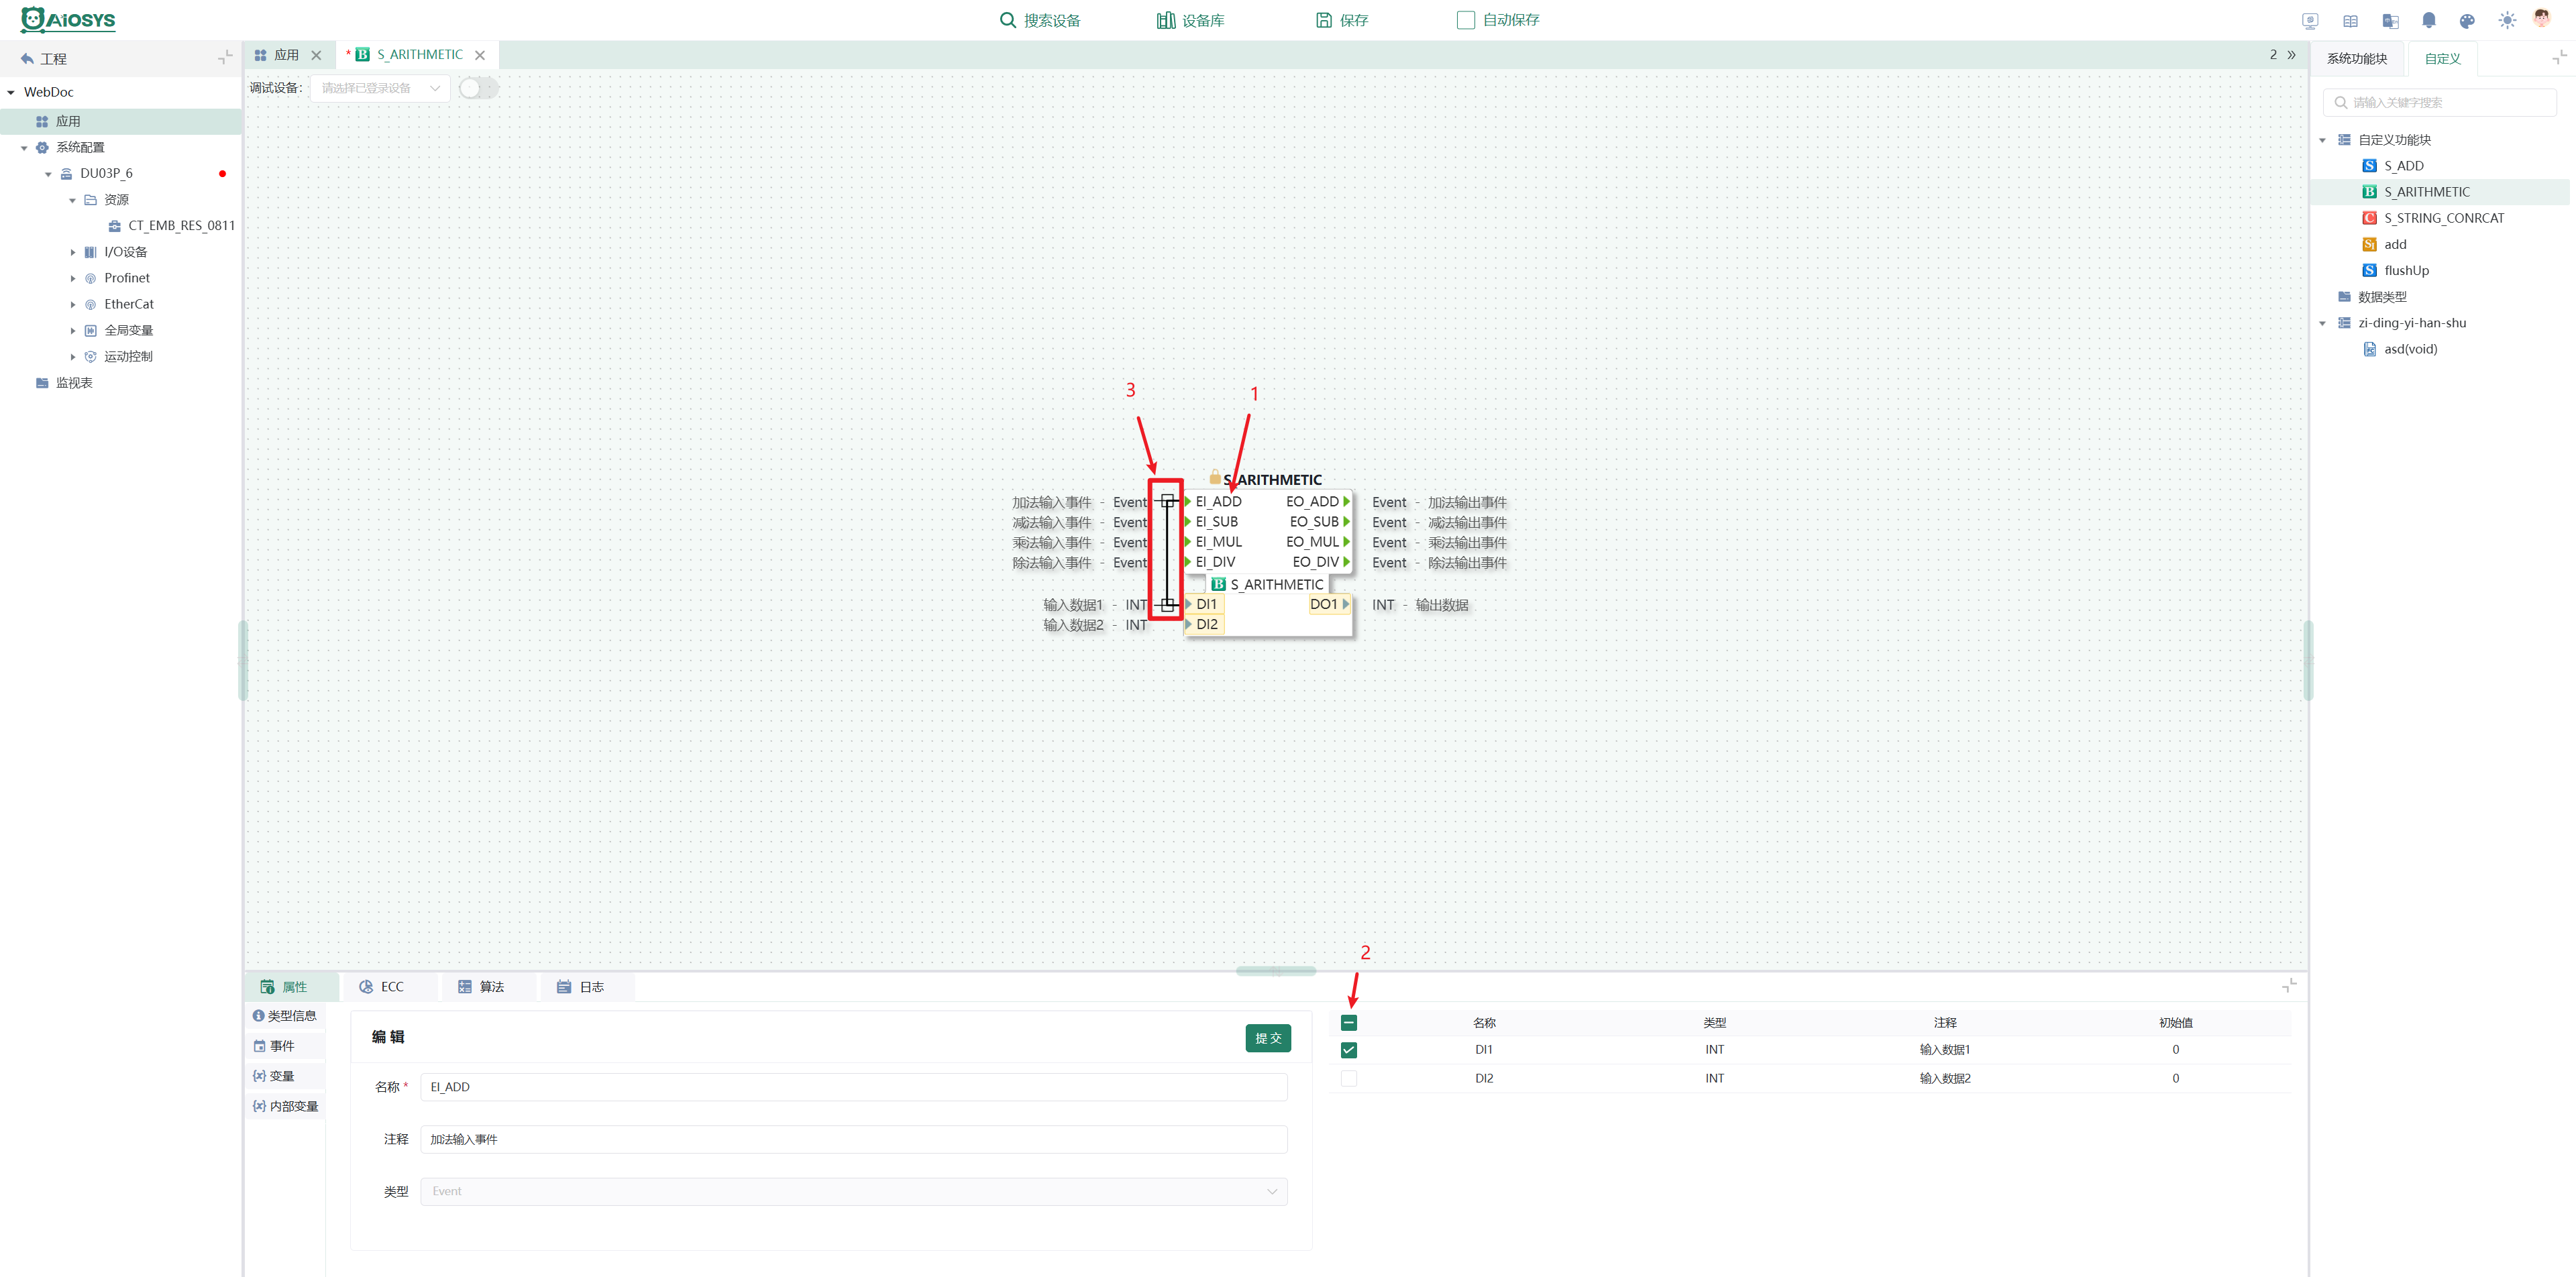The height and width of the screenshot is (1277, 2576).
Task: Close the 应用 tab
Action: [316, 55]
